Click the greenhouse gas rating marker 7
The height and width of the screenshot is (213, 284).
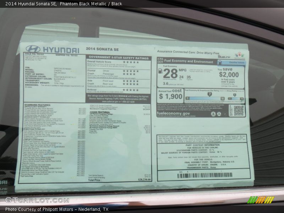click(209, 94)
